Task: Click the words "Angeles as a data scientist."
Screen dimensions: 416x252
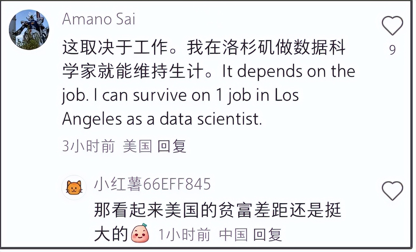Action: click(x=162, y=119)
